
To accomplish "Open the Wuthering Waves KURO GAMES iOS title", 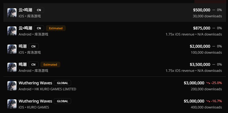I will 35,101.
